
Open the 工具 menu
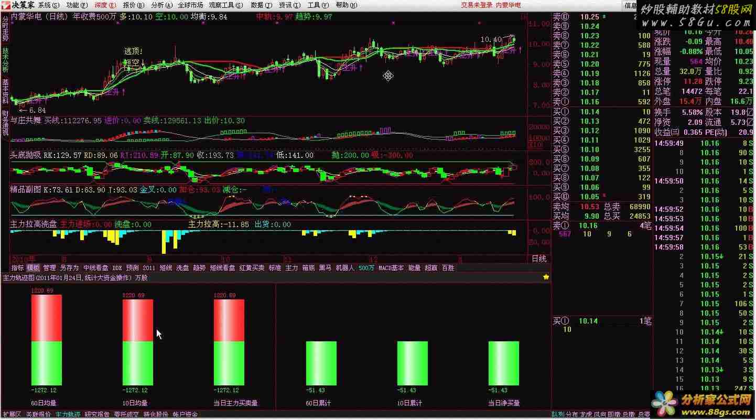[317, 5]
